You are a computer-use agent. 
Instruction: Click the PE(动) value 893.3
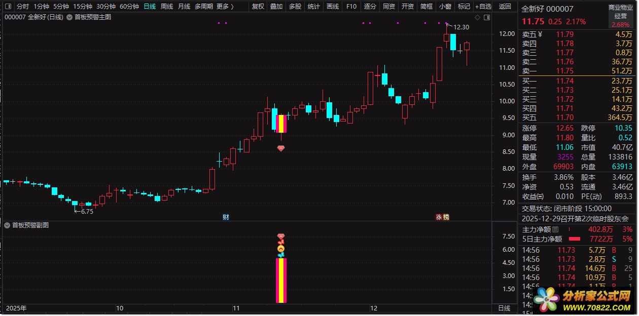click(623, 196)
